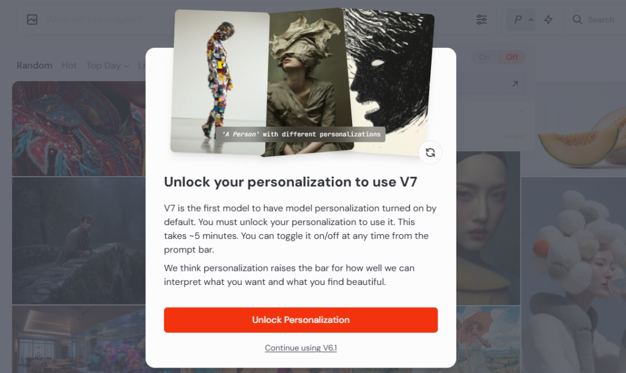Switch to the Hot tab
The height and width of the screenshot is (373, 626).
click(69, 65)
